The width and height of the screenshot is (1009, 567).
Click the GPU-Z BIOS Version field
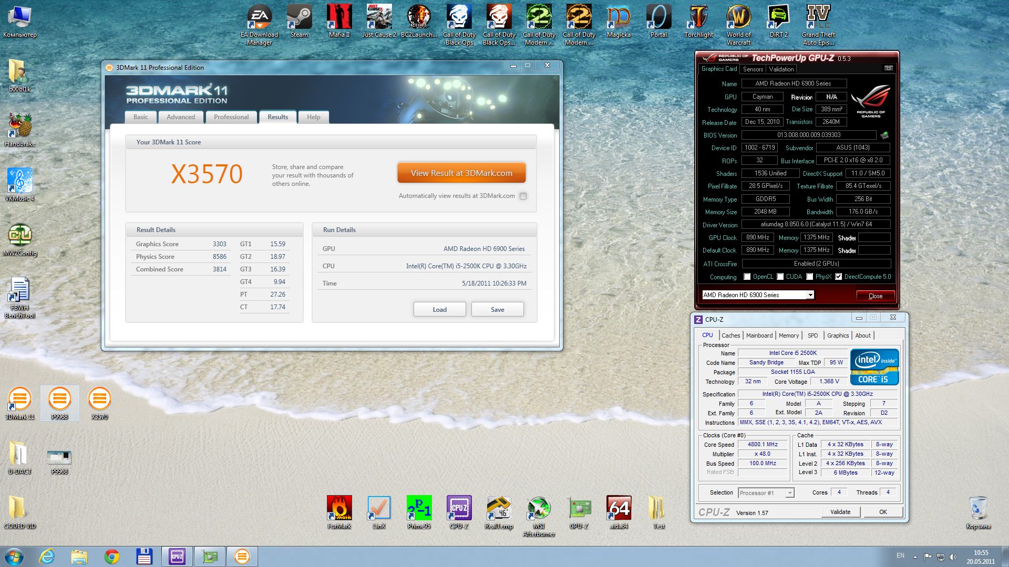tap(809, 135)
